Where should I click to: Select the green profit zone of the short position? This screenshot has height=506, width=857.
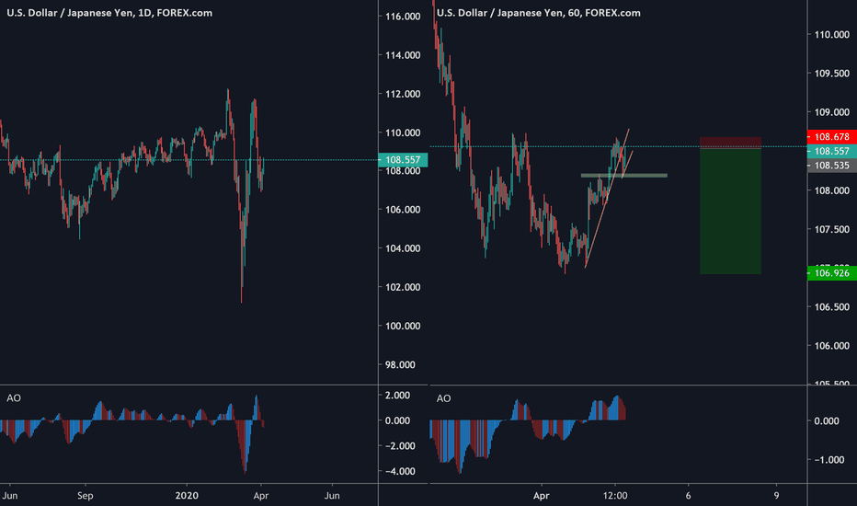[x=730, y=211]
